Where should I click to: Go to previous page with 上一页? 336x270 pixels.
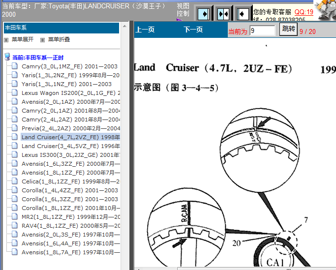(145, 30)
